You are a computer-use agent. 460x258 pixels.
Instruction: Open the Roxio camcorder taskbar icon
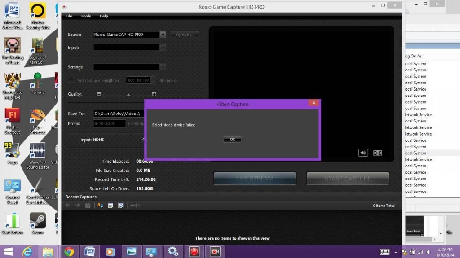coord(215,252)
